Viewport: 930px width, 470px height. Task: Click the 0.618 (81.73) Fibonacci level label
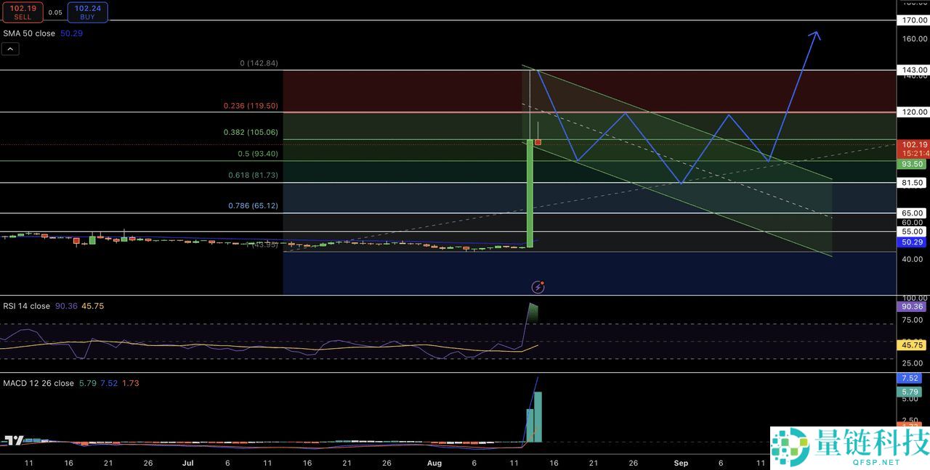pos(252,176)
